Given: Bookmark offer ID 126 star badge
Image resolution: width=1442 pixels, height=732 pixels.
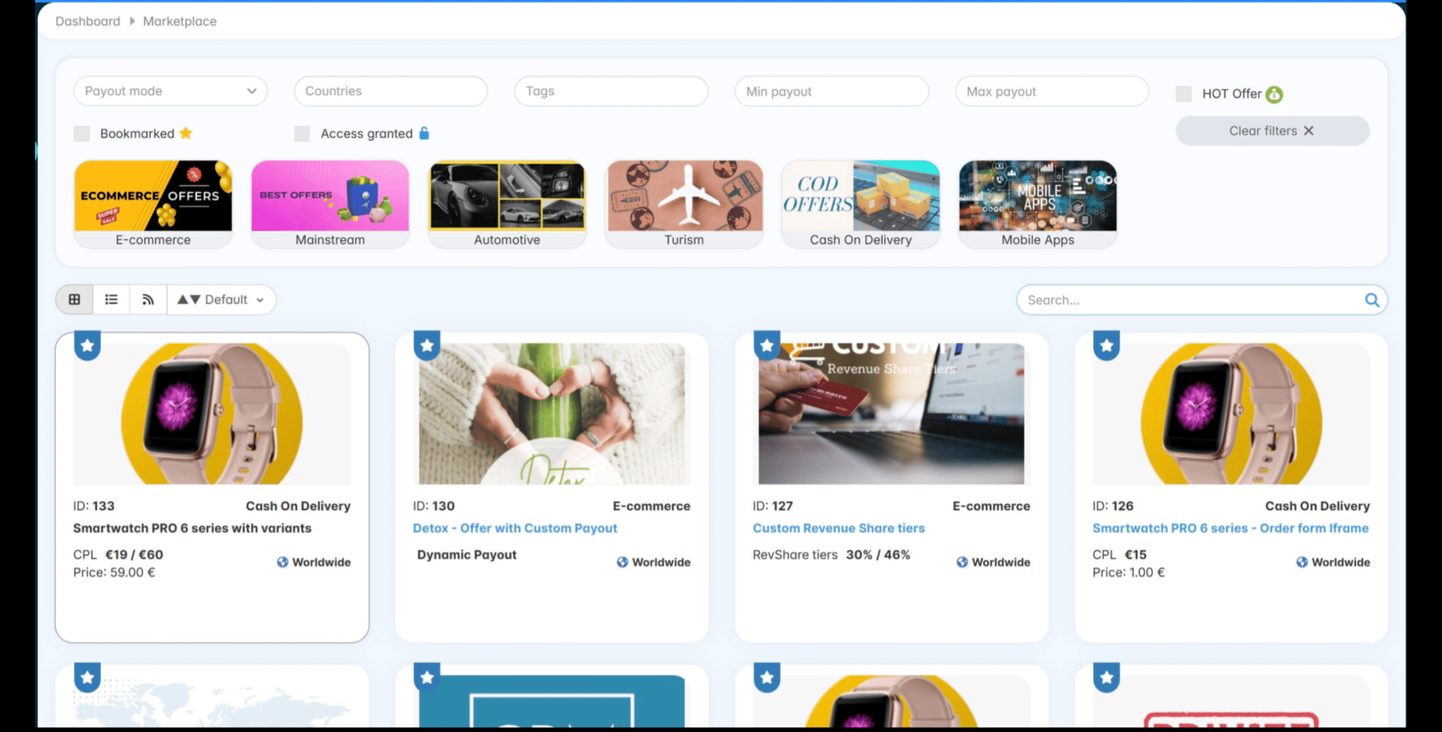Looking at the screenshot, I should (1107, 345).
